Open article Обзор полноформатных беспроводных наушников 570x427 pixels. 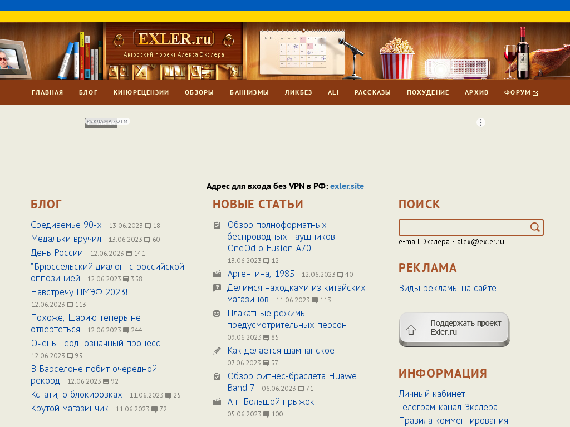(281, 237)
